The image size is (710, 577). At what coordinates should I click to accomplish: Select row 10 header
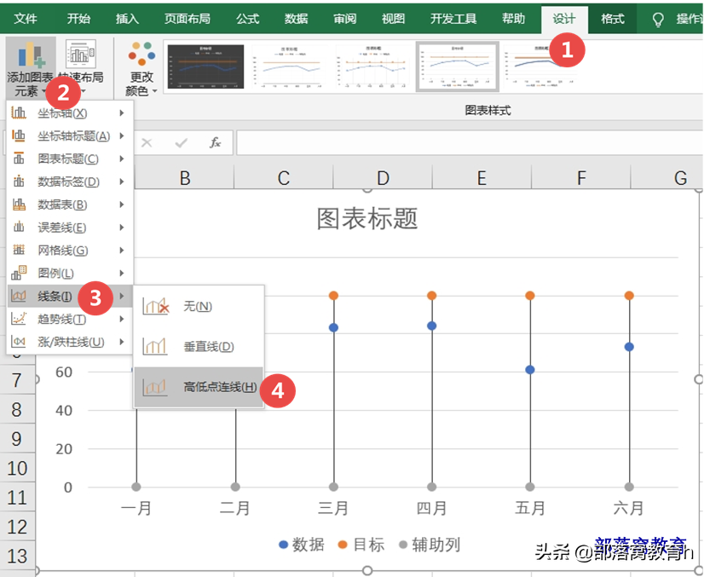point(17,468)
